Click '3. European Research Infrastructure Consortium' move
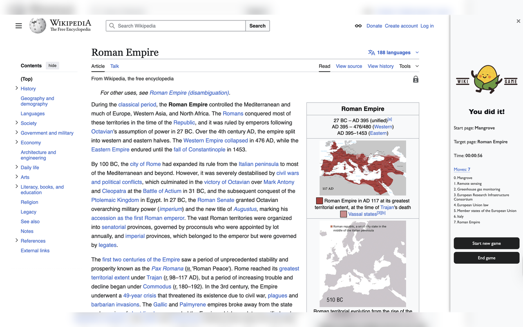523x327 pixels. [481, 197]
